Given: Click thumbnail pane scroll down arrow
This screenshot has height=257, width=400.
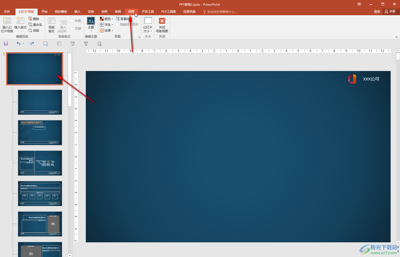Looking at the screenshot, I should pyautogui.click(x=70, y=255).
